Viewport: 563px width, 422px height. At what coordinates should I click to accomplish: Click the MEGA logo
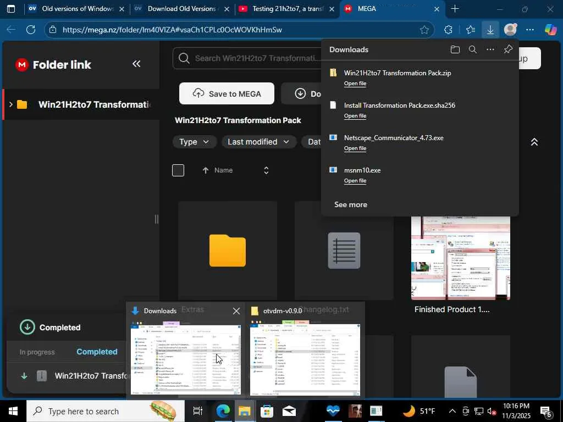[x=22, y=65]
